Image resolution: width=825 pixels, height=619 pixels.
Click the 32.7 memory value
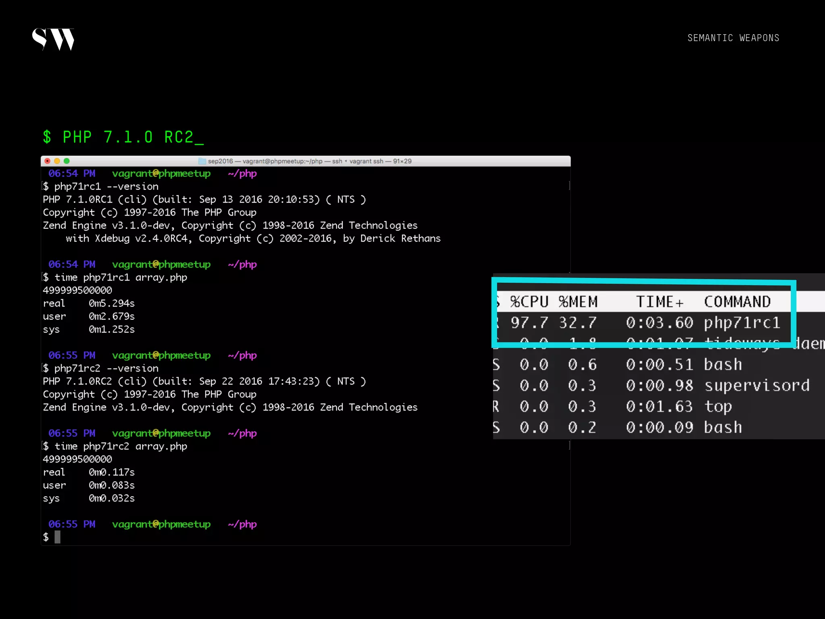click(578, 323)
